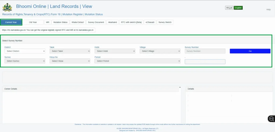Expand the Select Taluk dropdown
275x132 pixels.
click(70, 51)
